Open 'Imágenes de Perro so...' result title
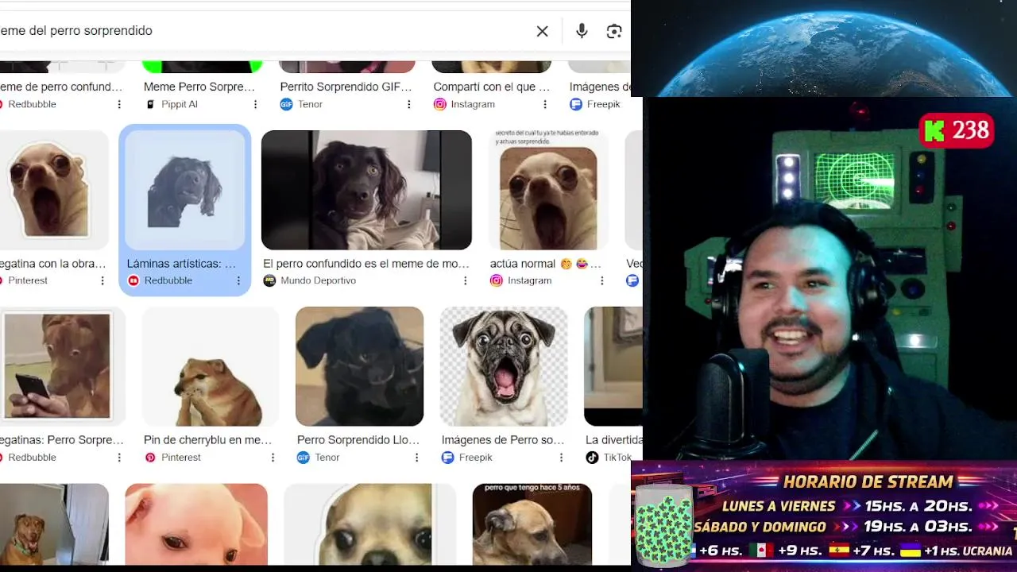The image size is (1017, 572). pos(503,439)
